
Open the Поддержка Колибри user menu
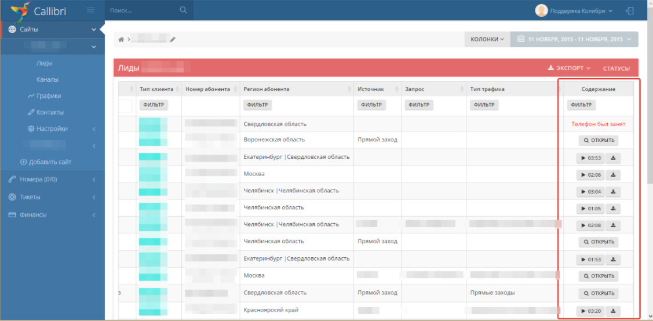click(581, 11)
